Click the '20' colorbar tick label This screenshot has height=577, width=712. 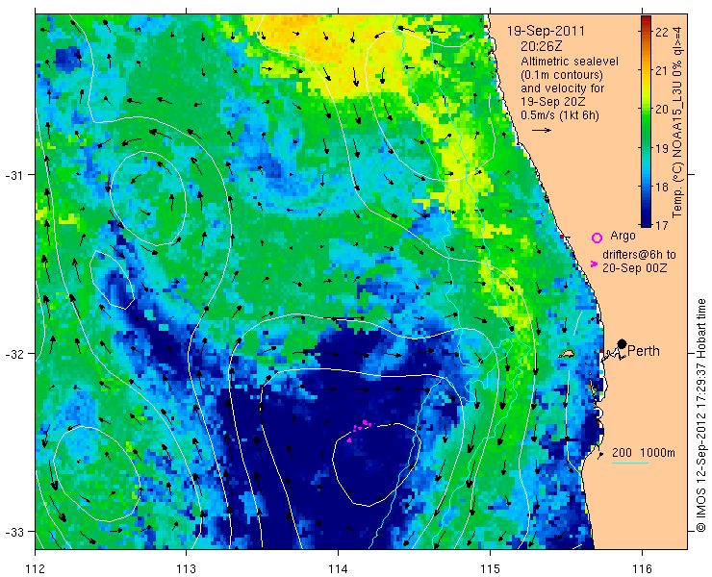[x=662, y=110]
